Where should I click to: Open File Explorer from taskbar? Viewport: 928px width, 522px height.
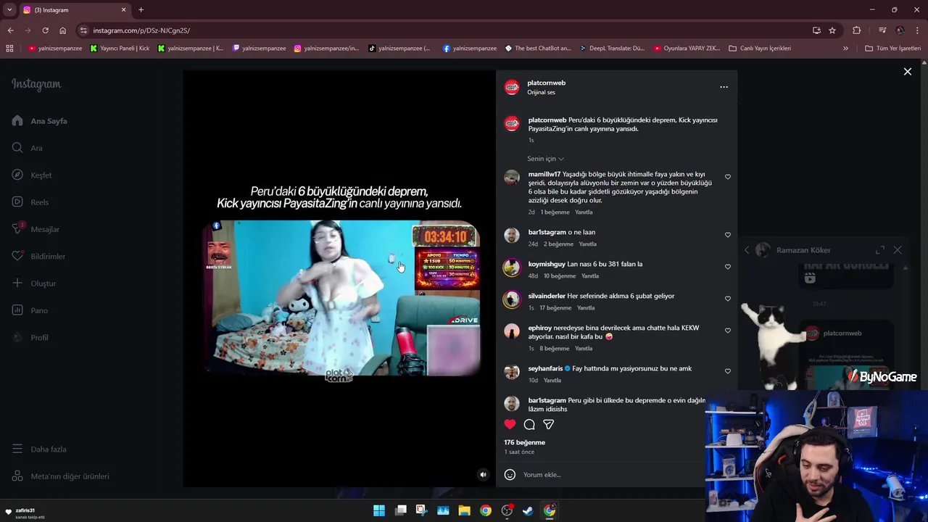464,510
